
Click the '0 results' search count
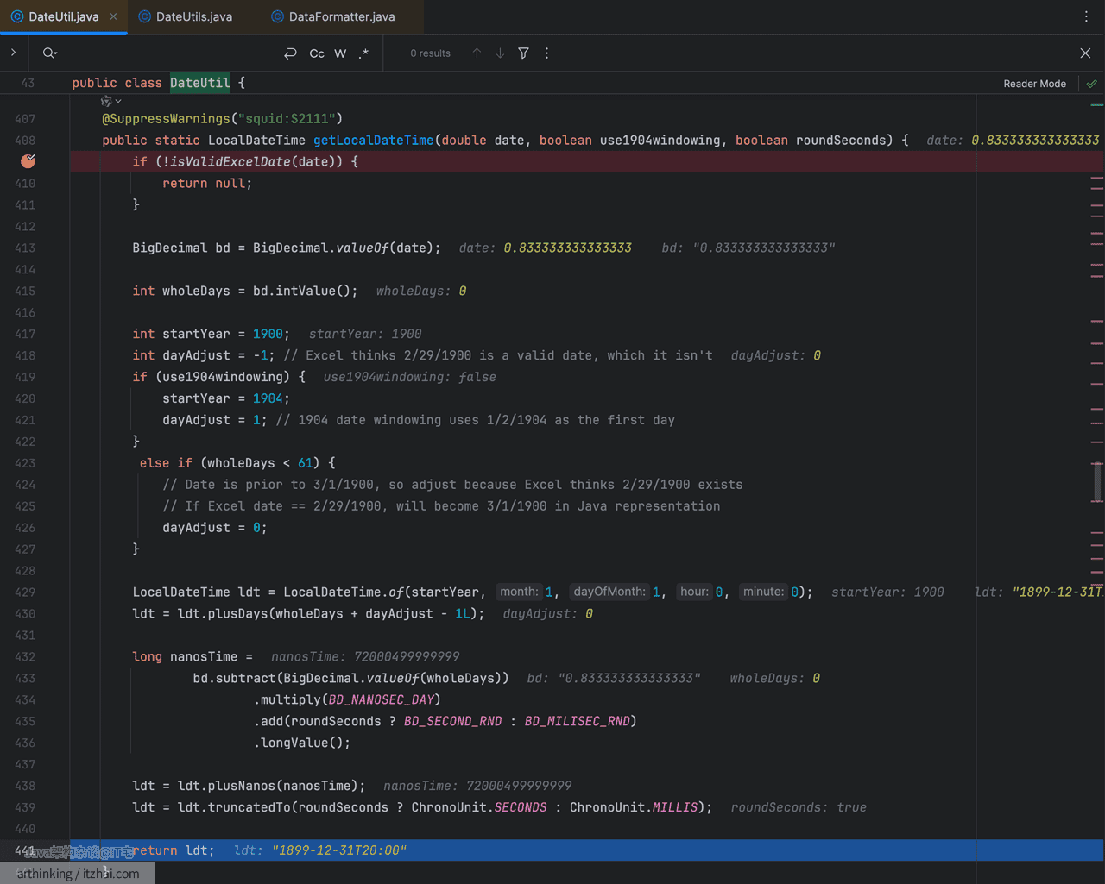tap(430, 53)
